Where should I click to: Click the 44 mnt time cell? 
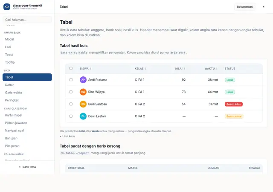click(213, 92)
